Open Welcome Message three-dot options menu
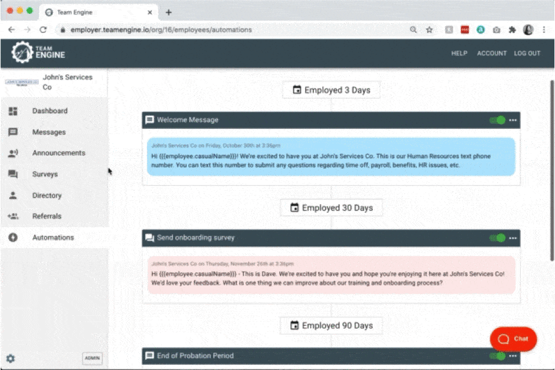555x370 pixels. coord(513,120)
